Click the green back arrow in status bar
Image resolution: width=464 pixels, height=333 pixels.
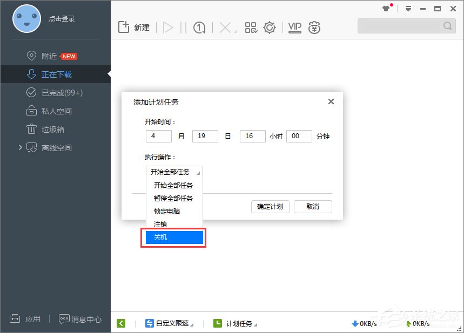(x=121, y=323)
